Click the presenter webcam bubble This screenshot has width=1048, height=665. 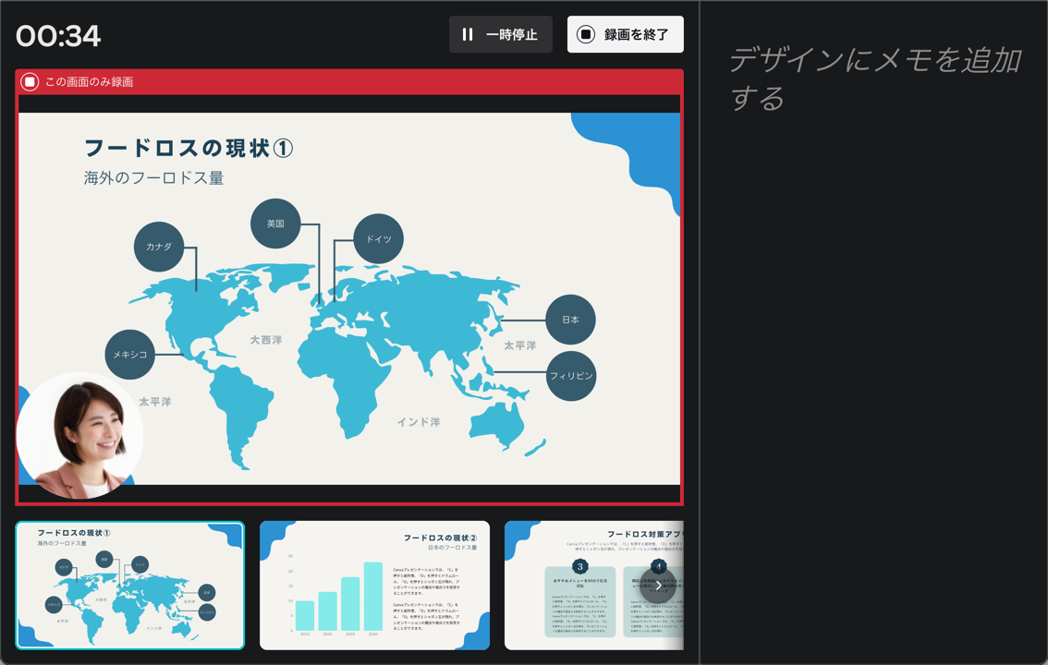click(x=80, y=435)
